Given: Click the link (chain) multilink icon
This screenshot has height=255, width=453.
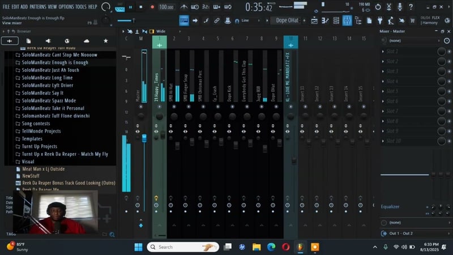Looking at the screenshot, I should (217, 20).
